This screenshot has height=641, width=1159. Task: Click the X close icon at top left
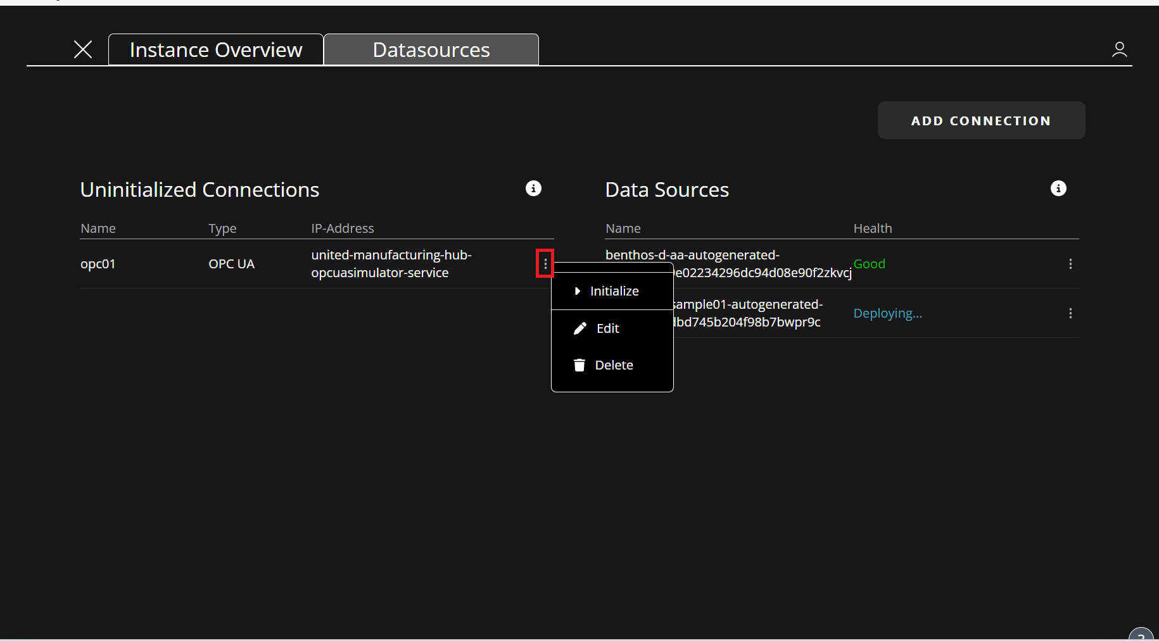[83, 49]
